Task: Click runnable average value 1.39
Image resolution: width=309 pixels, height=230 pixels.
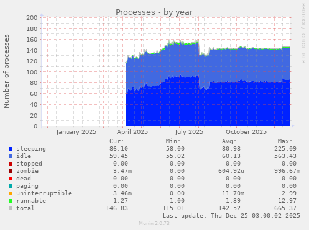Action: coord(233,201)
